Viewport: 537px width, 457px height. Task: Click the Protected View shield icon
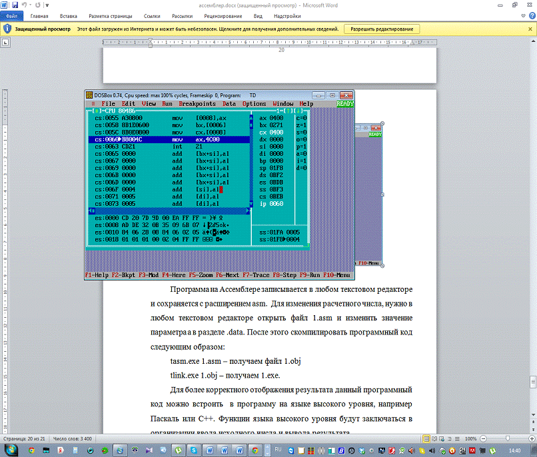7,29
